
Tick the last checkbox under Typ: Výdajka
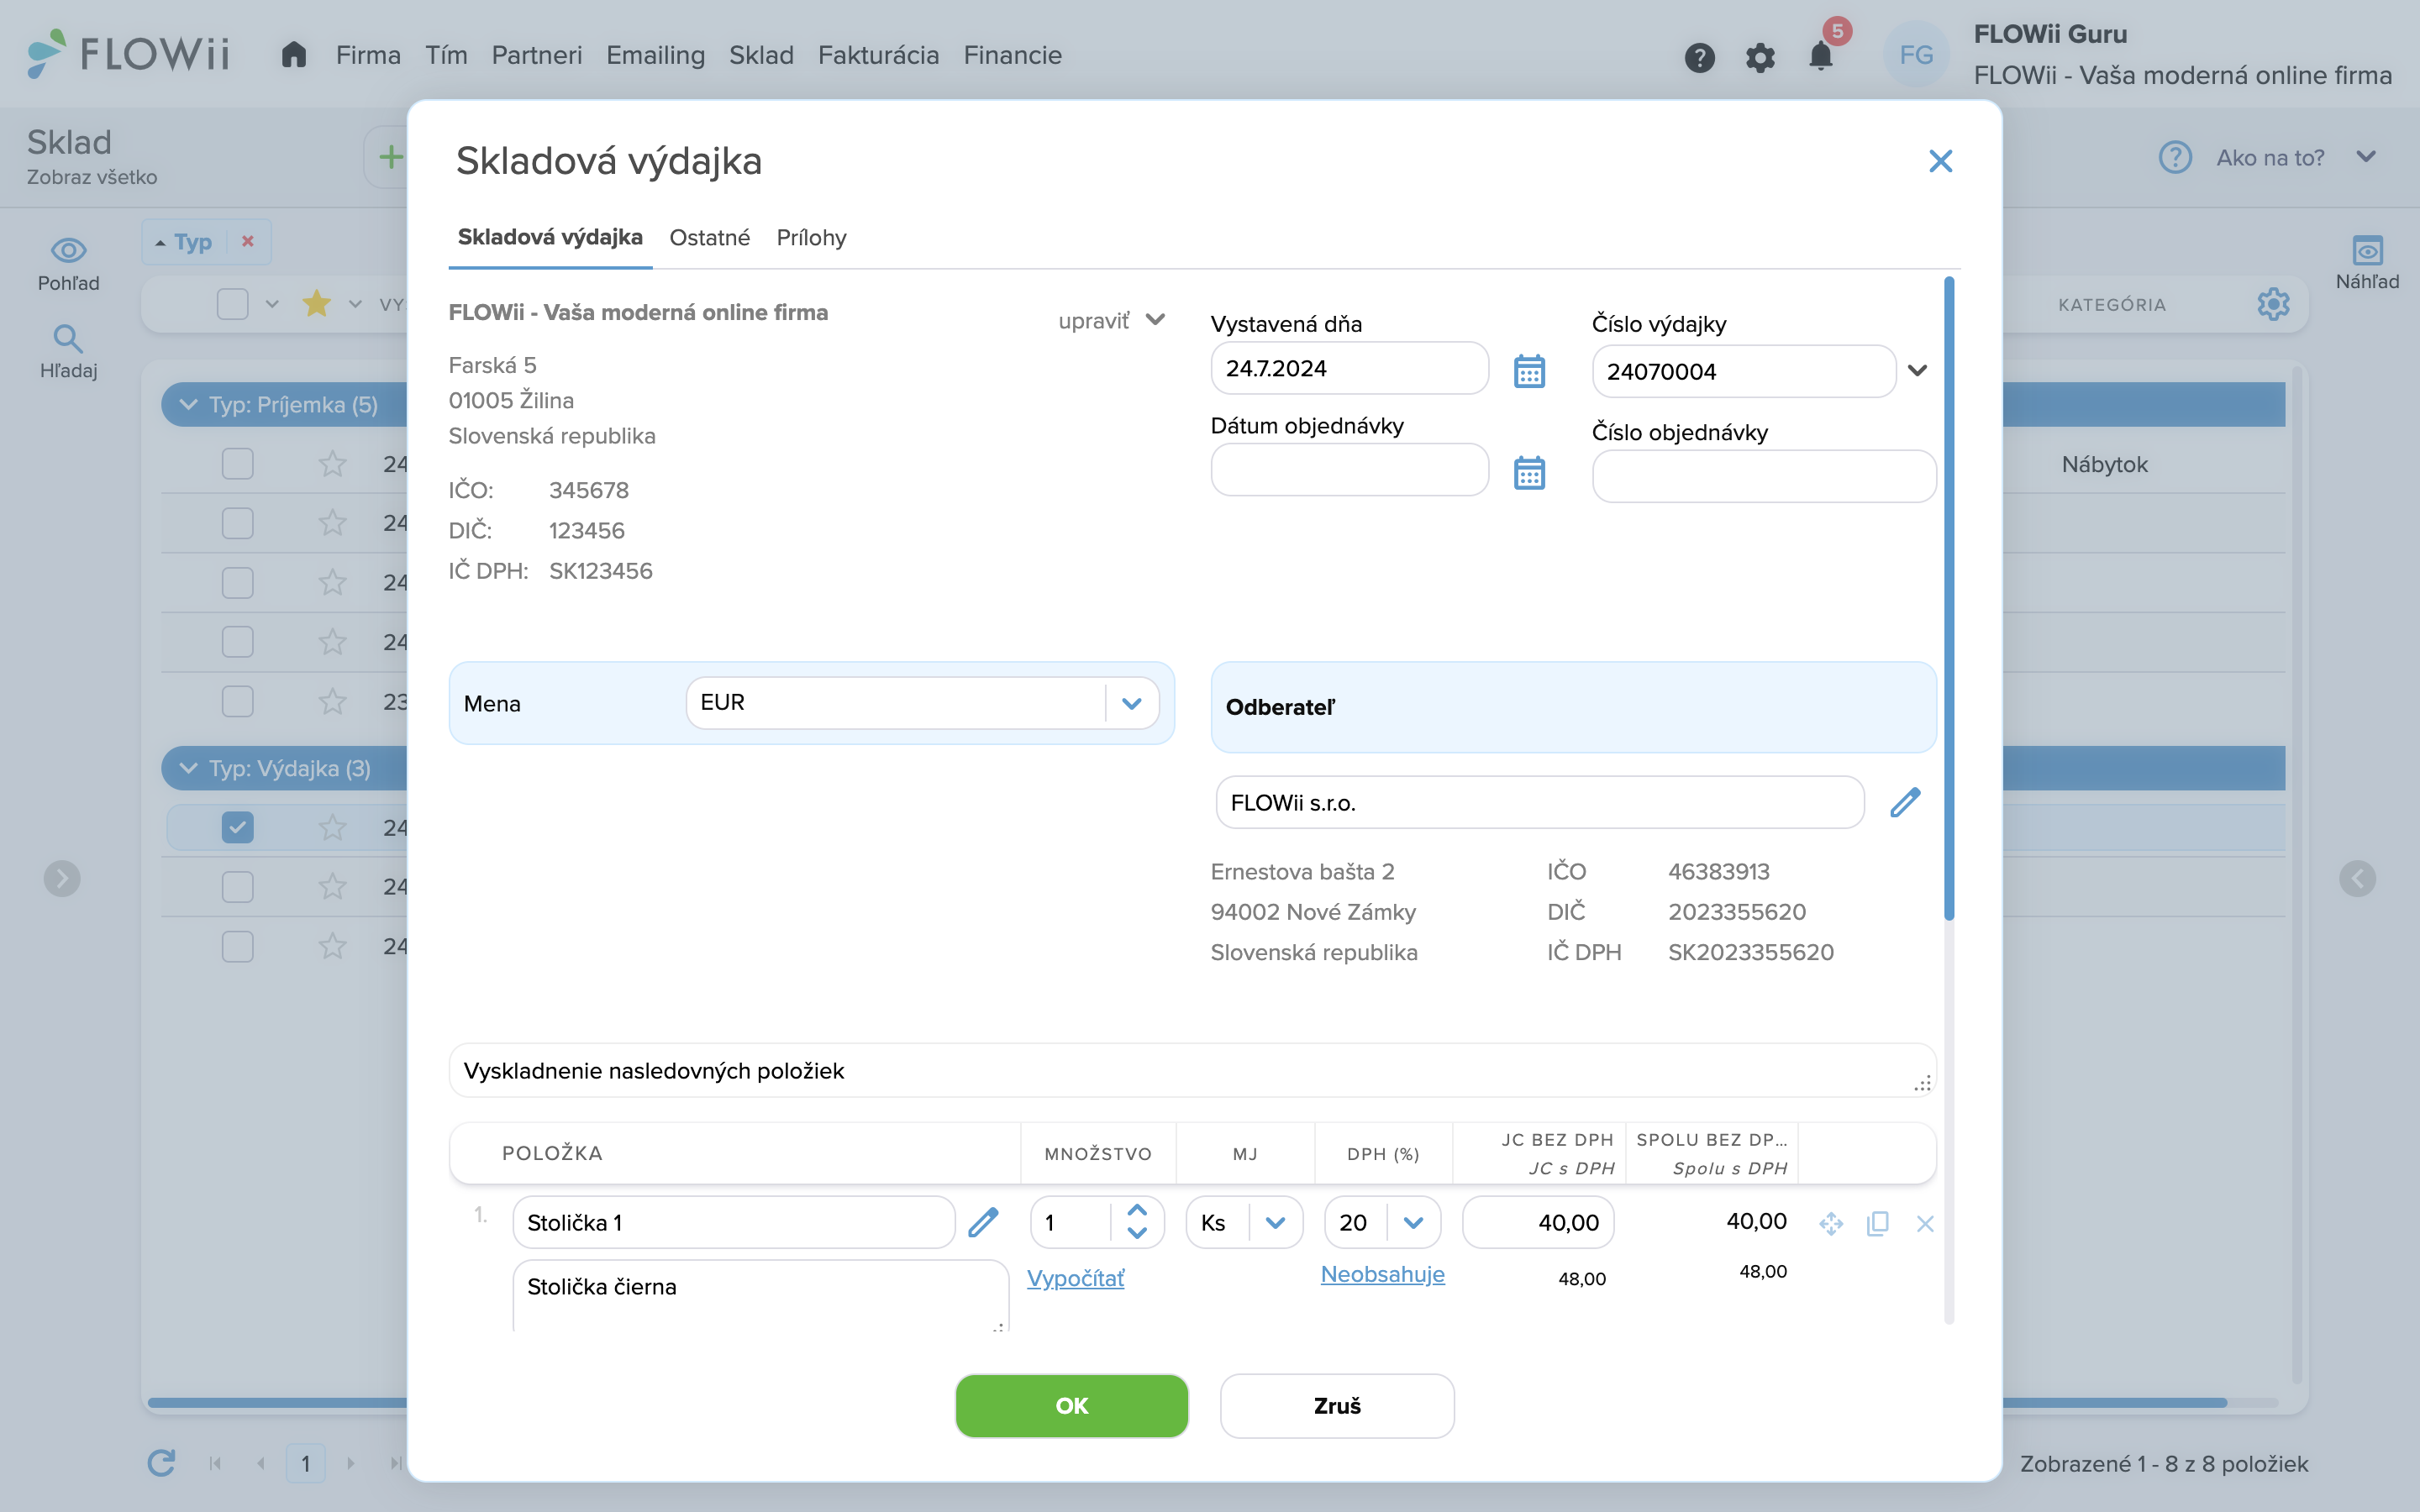click(x=237, y=946)
